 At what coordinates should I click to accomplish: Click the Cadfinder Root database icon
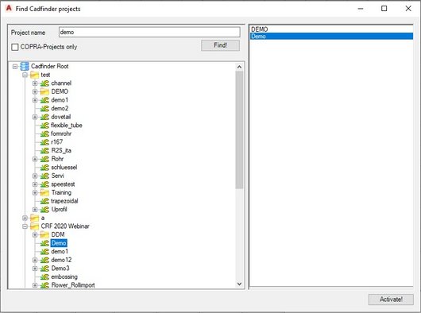[x=25, y=66]
